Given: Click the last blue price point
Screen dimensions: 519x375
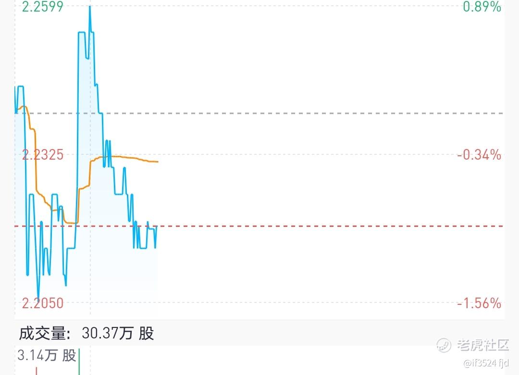Looking at the screenshot, I should 157,226.
